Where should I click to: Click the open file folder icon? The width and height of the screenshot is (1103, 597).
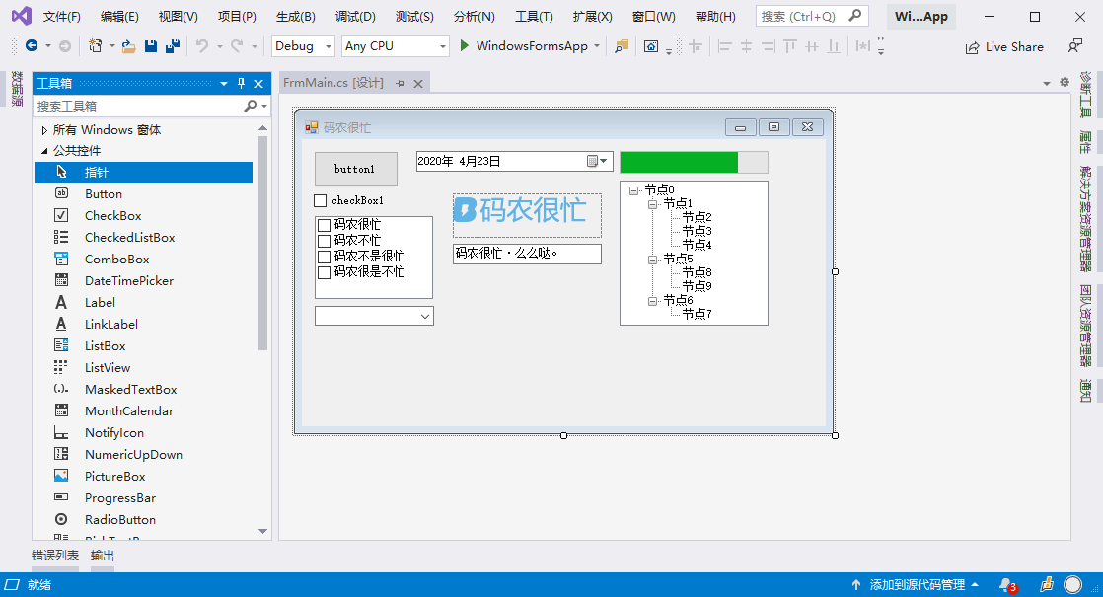pyautogui.click(x=128, y=46)
